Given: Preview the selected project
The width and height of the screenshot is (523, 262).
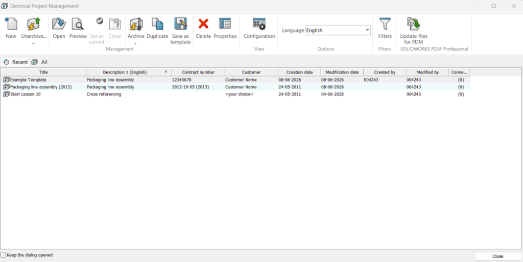Looking at the screenshot, I should [x=78, y=28].
